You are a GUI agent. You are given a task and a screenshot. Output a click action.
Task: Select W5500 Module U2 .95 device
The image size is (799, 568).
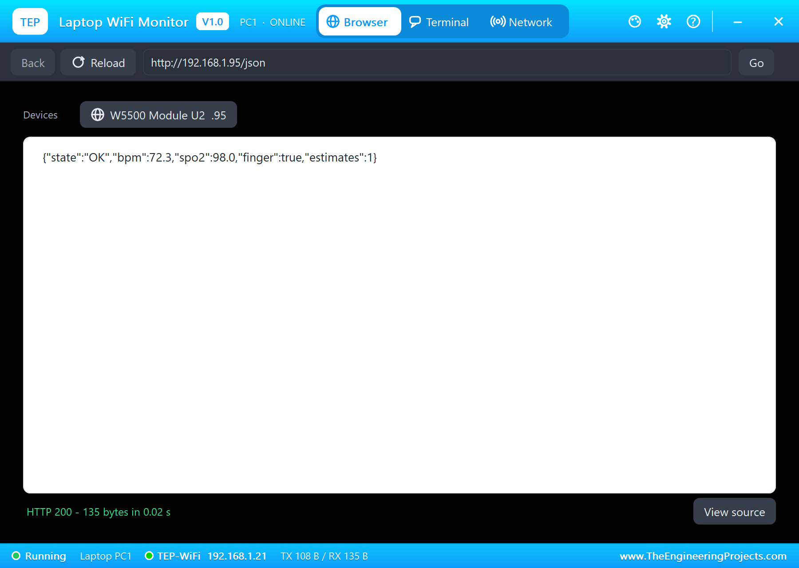pyautogui.click(x=158, y=115)
